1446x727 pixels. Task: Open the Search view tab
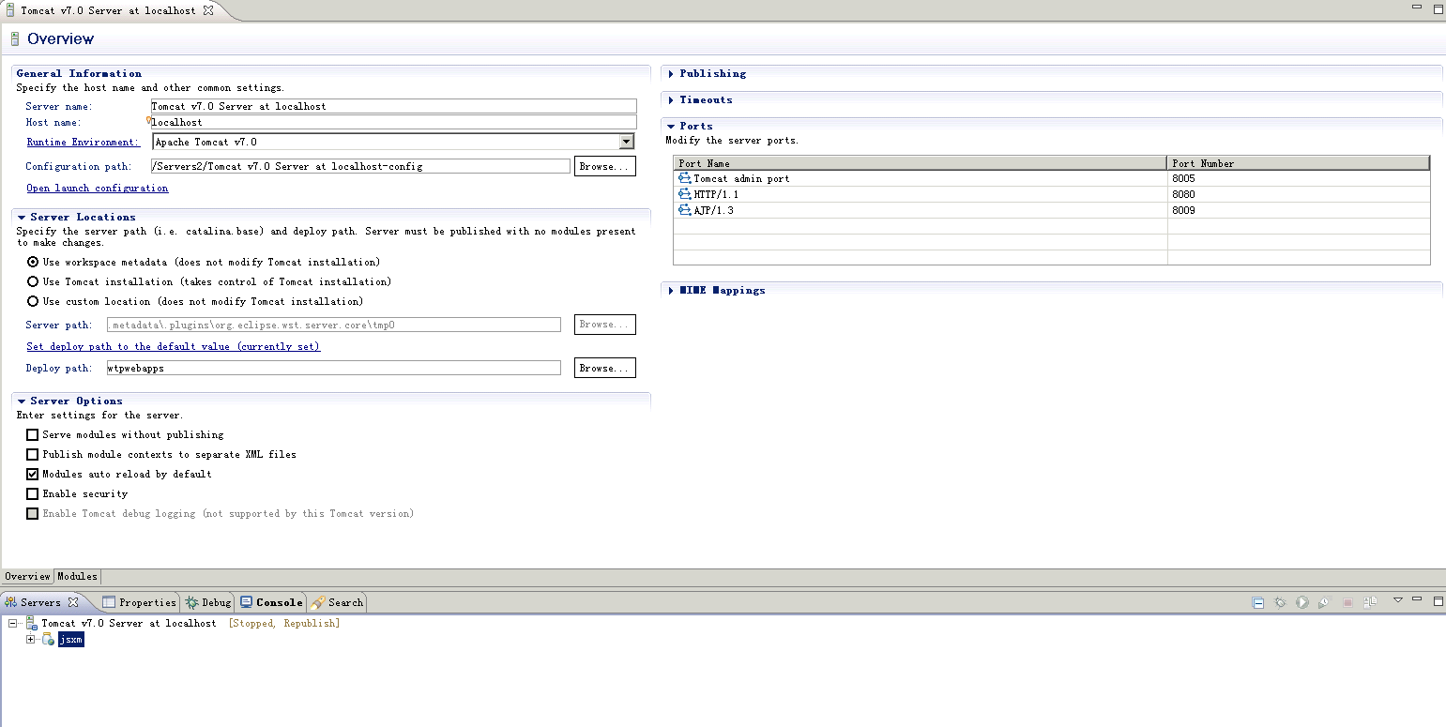point(337,602)
